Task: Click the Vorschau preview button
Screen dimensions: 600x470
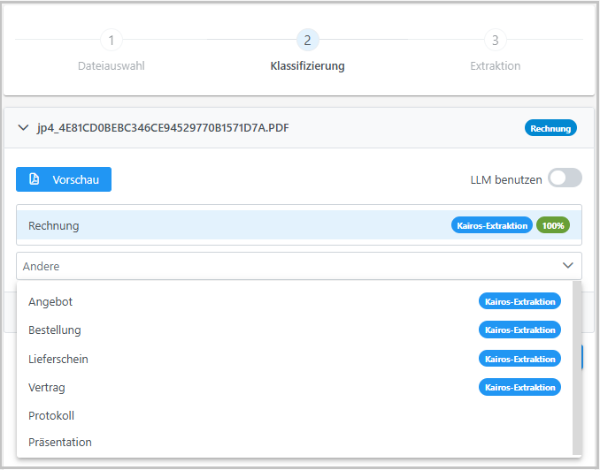Action: [64, 179]
